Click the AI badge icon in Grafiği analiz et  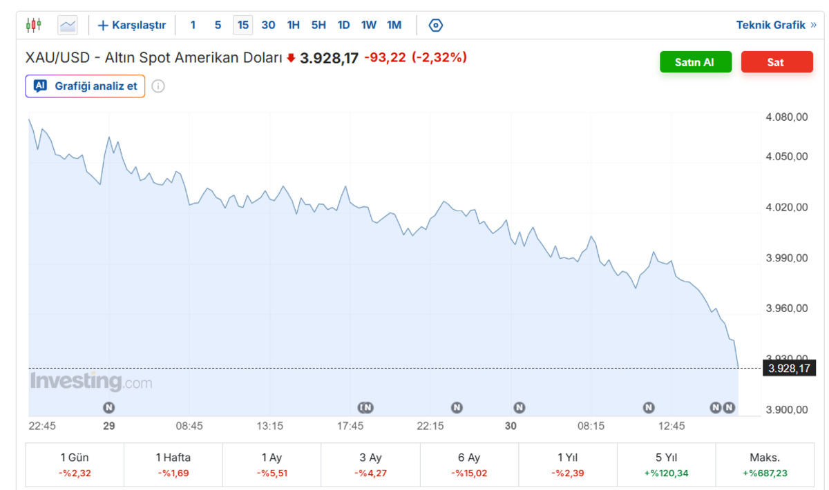[x=40, y=86]
